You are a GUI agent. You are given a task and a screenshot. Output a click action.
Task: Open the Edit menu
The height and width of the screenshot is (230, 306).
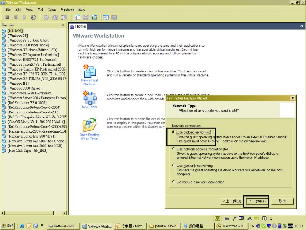pyautogui.click(x=18, y=10)
